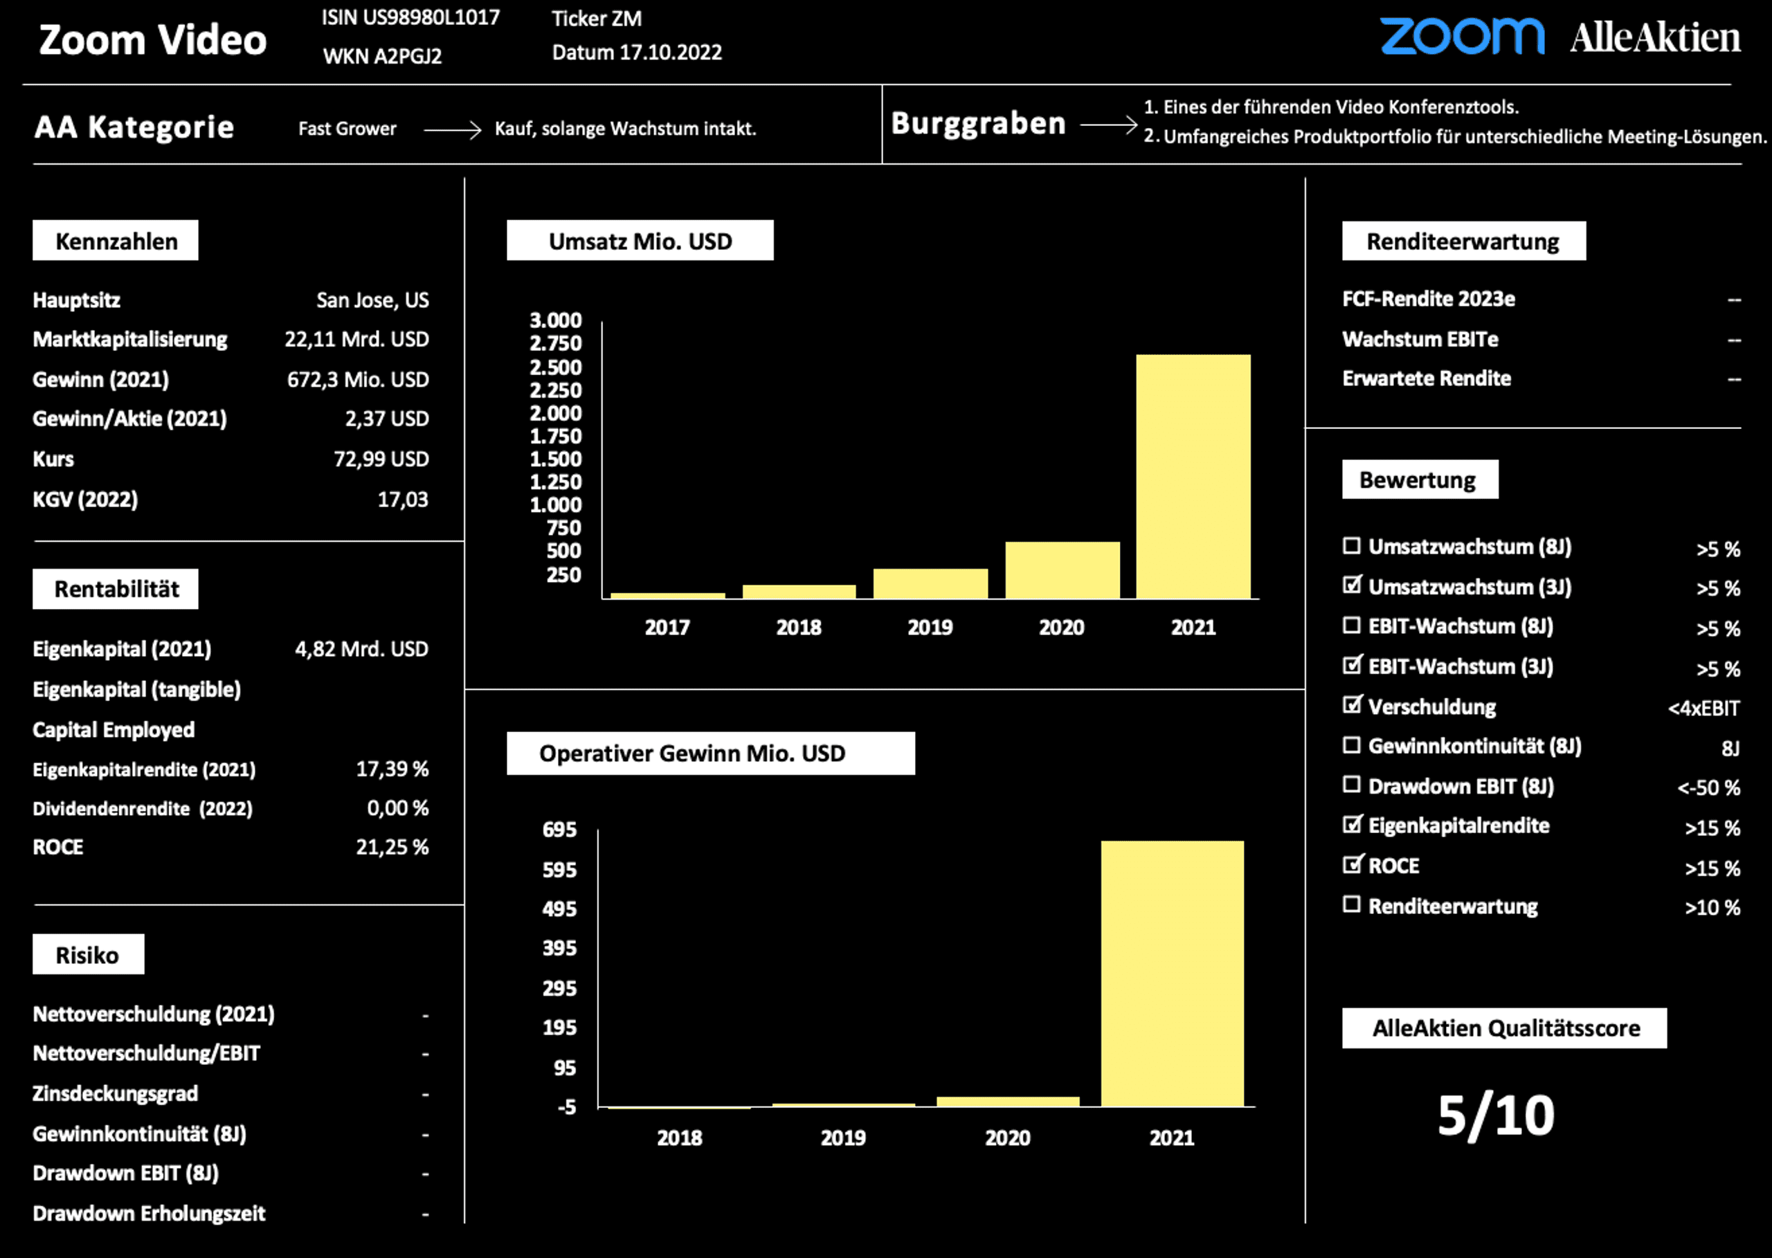Click the Nettoverschuldung/EBIT label
Viewport: 1772px width, 1258px height.
(147, 1053)
